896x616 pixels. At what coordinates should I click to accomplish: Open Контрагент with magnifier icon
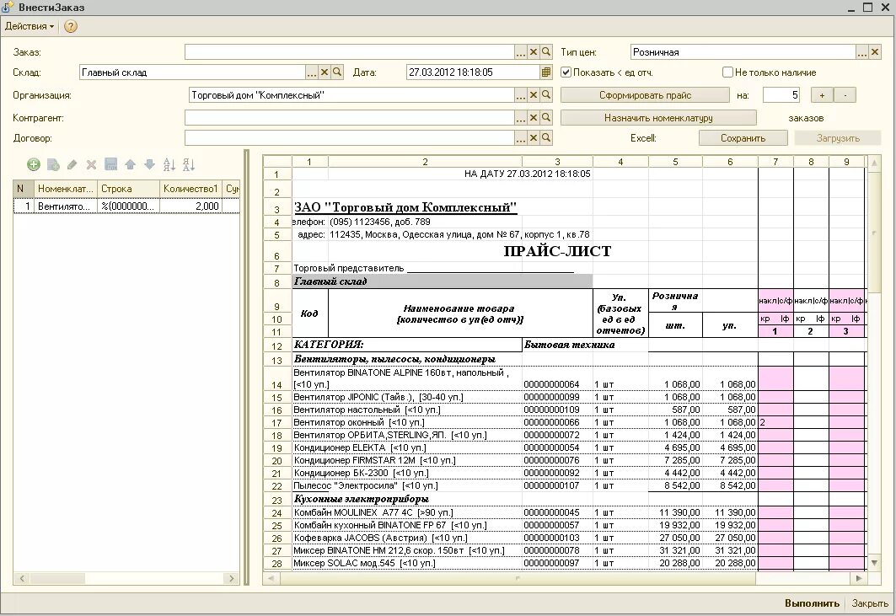(x=546, y=118)
